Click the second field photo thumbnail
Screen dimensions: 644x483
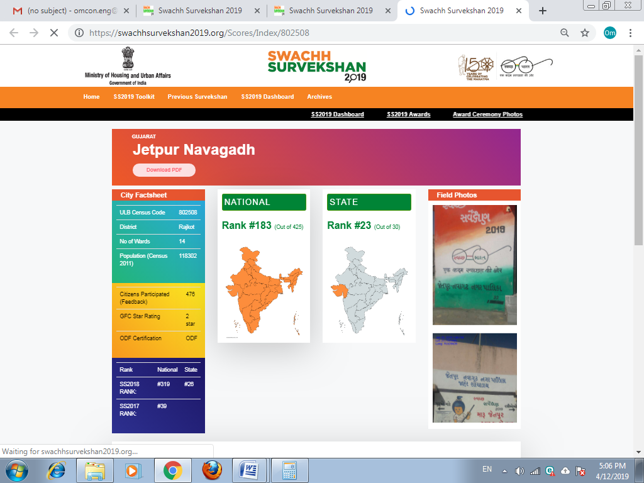point(474,377)
